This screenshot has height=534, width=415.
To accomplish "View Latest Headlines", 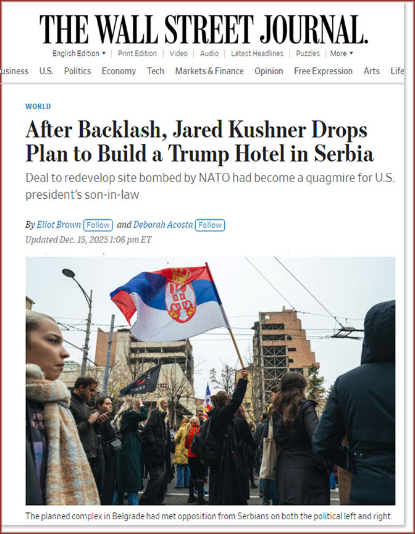I will coord(257,54).
